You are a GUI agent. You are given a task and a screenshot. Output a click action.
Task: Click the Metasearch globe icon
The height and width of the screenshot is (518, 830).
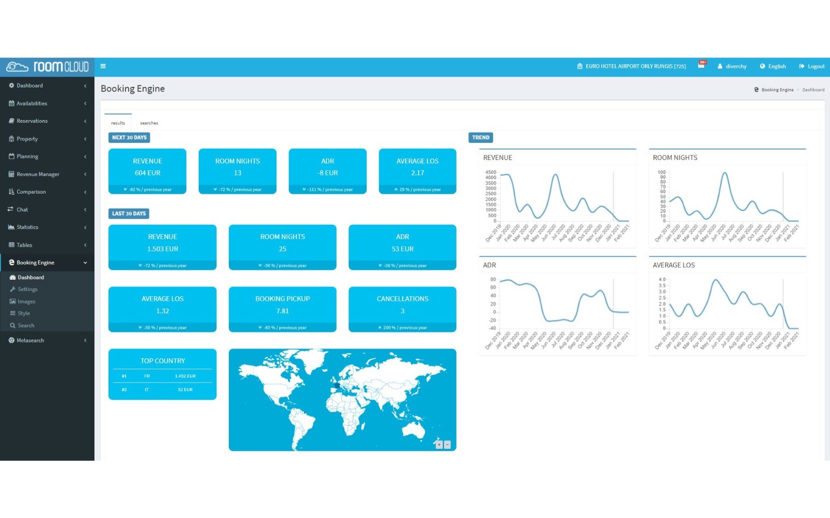point(11,340)
